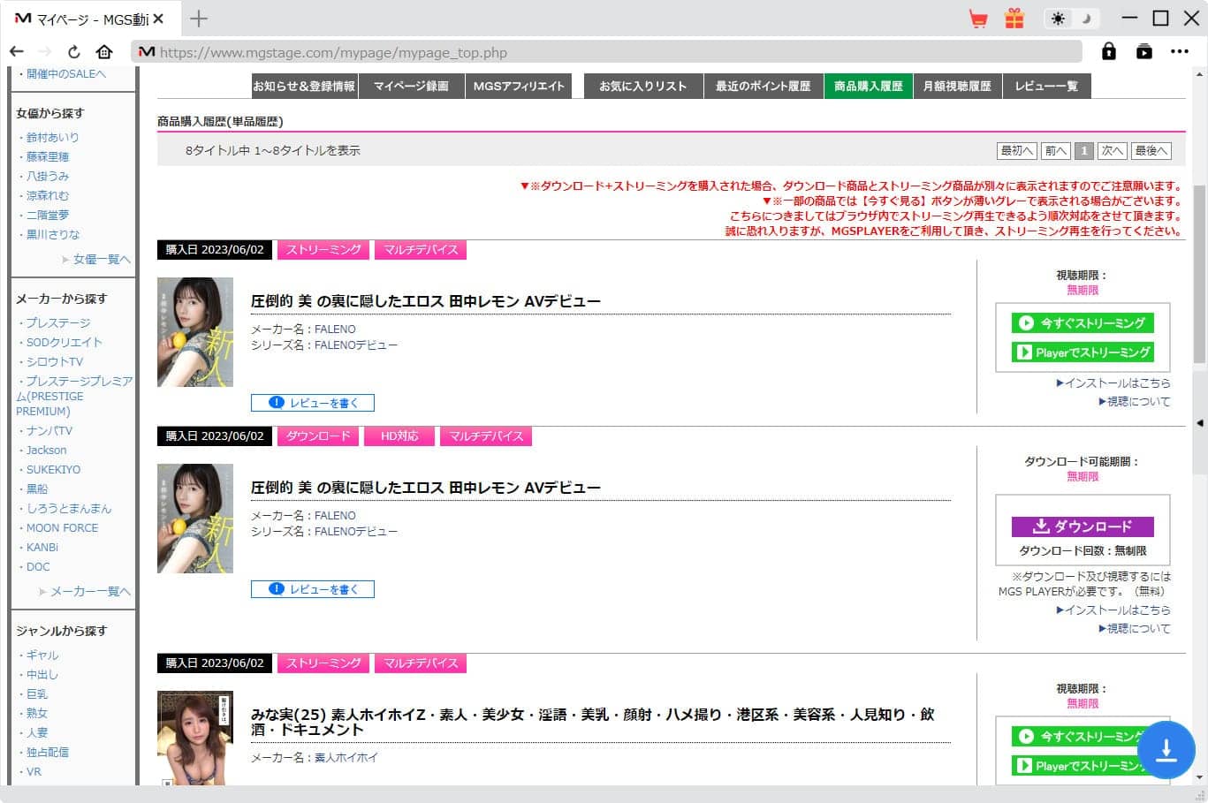Screen dimensions: 1208x803
Task: Open the VR genre link
Action: (x=34, y=772)
